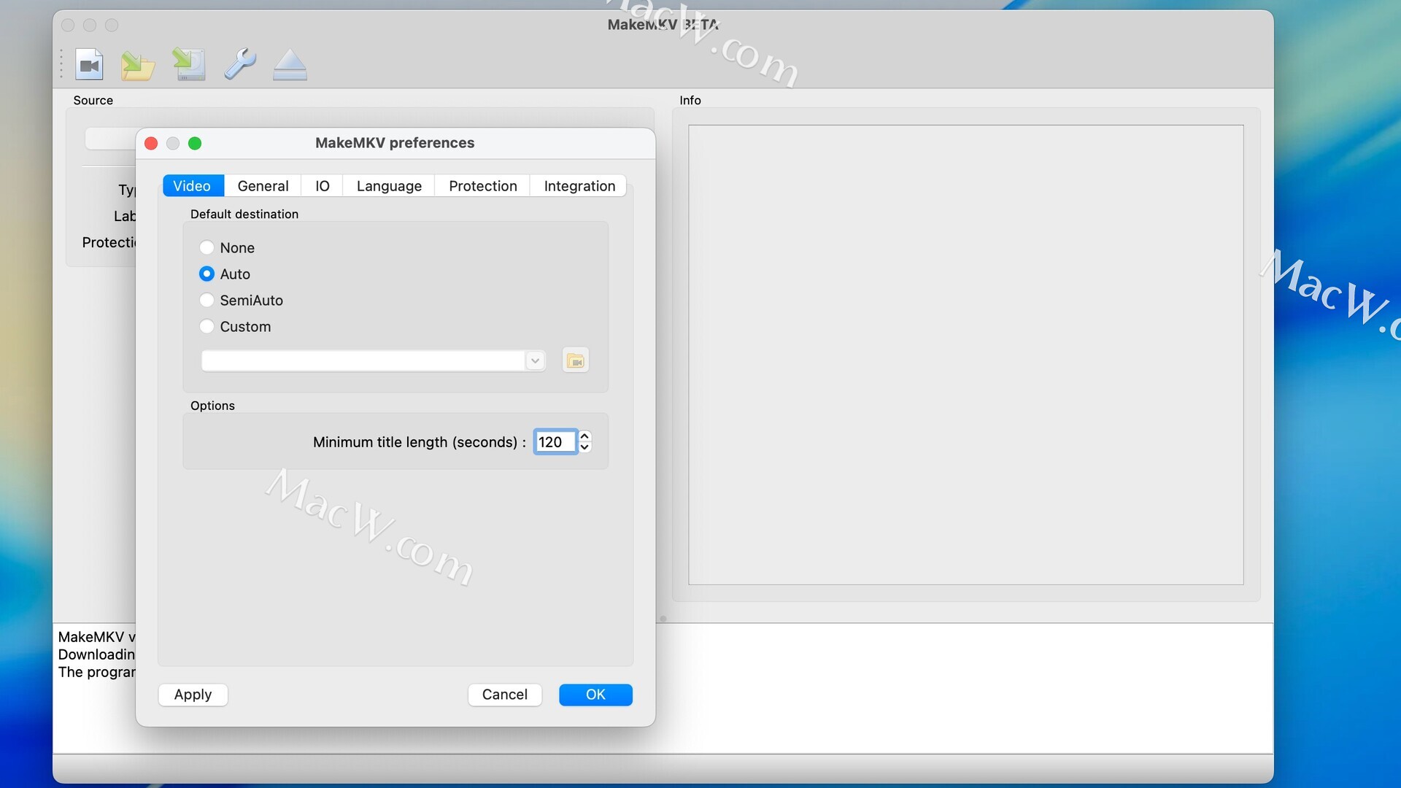The height and width of the screenshot is (788, 1401).
Task: Click the 'Info' label in main window
Action: [x=690, y=101]
